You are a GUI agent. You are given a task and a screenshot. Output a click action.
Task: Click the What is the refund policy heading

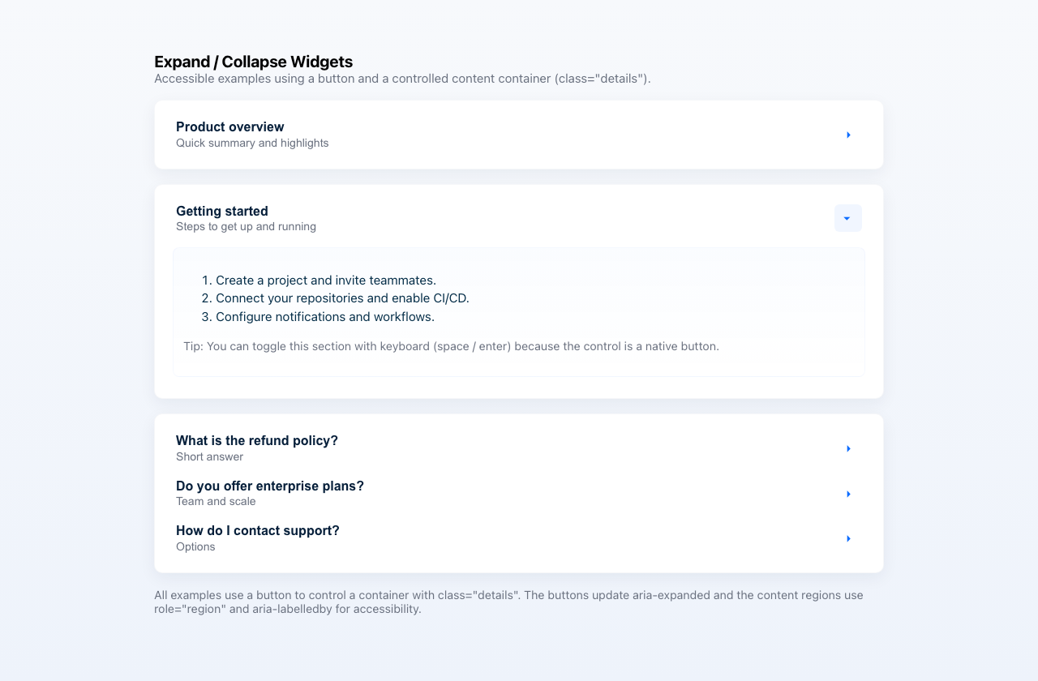pyautogui.click(x=257, y=440)
